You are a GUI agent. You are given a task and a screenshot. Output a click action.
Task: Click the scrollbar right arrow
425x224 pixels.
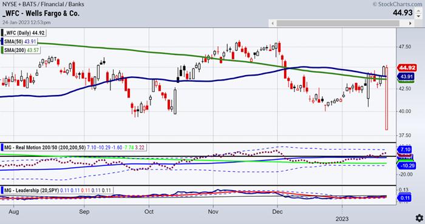(410, 24)
